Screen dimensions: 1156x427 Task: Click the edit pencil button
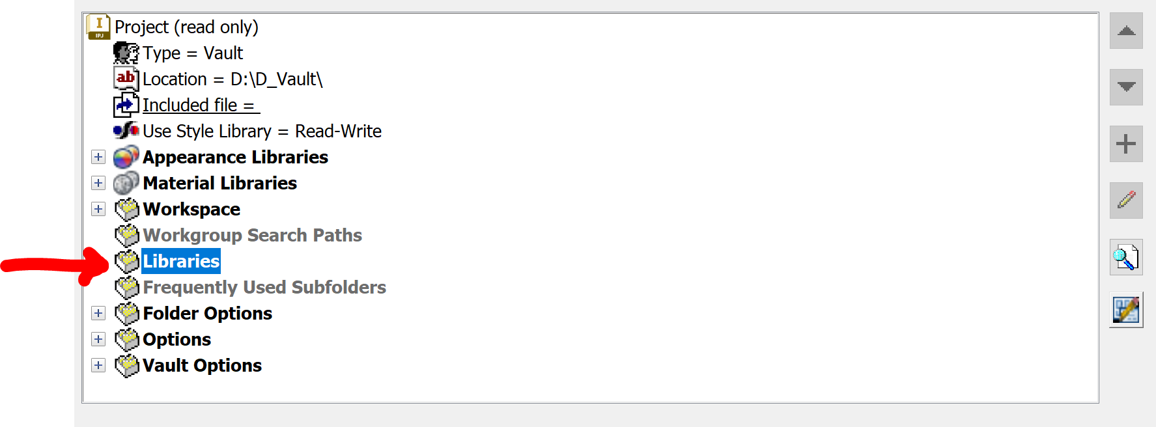click(x=1126, y=200)
